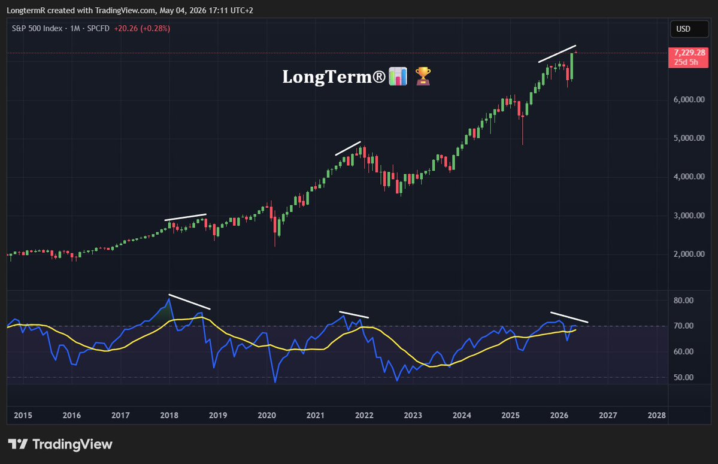718x464 pixels.
Task: Select the white trendline above 2026 price highs
Action: [x=557, y=54]
